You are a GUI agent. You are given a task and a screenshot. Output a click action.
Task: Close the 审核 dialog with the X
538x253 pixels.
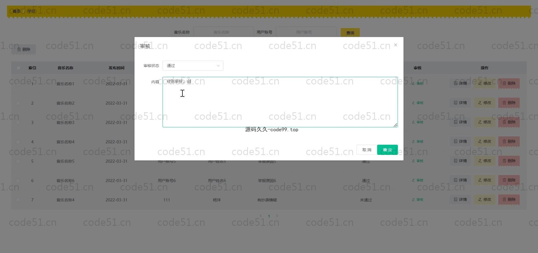pyautogui.click(x=395, y=45)
